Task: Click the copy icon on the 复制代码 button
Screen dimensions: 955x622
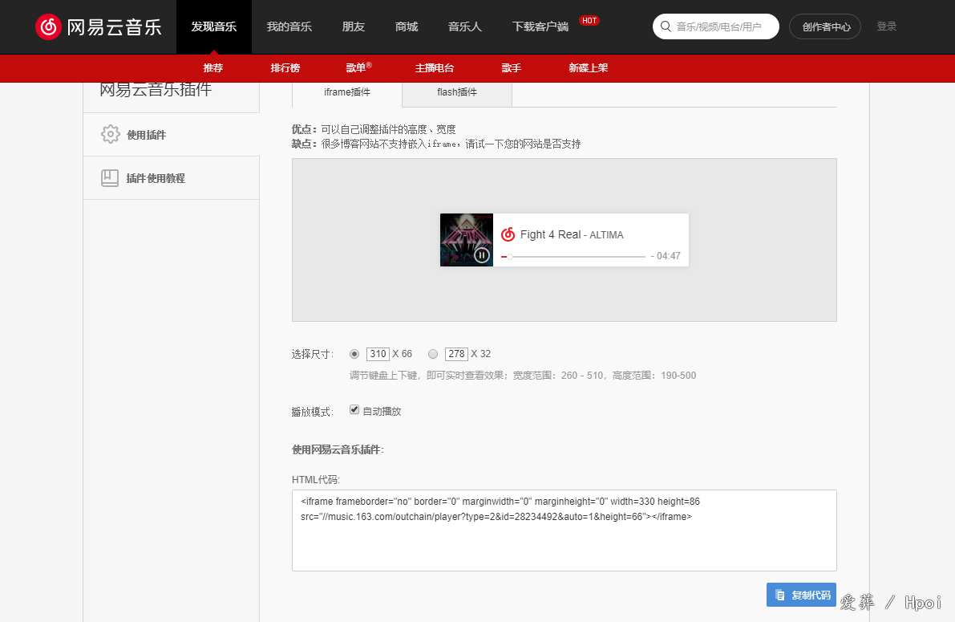Action: pos(780,595)
